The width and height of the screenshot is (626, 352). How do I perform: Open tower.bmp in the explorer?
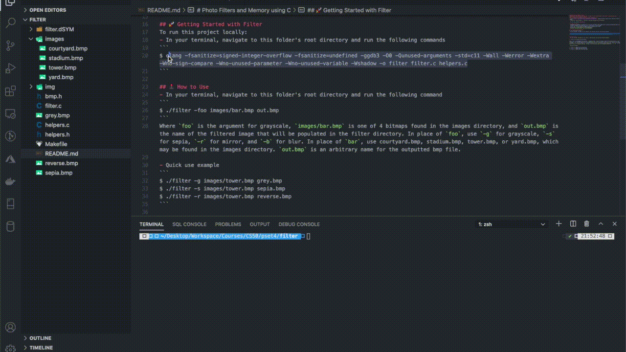pos(62,67)
